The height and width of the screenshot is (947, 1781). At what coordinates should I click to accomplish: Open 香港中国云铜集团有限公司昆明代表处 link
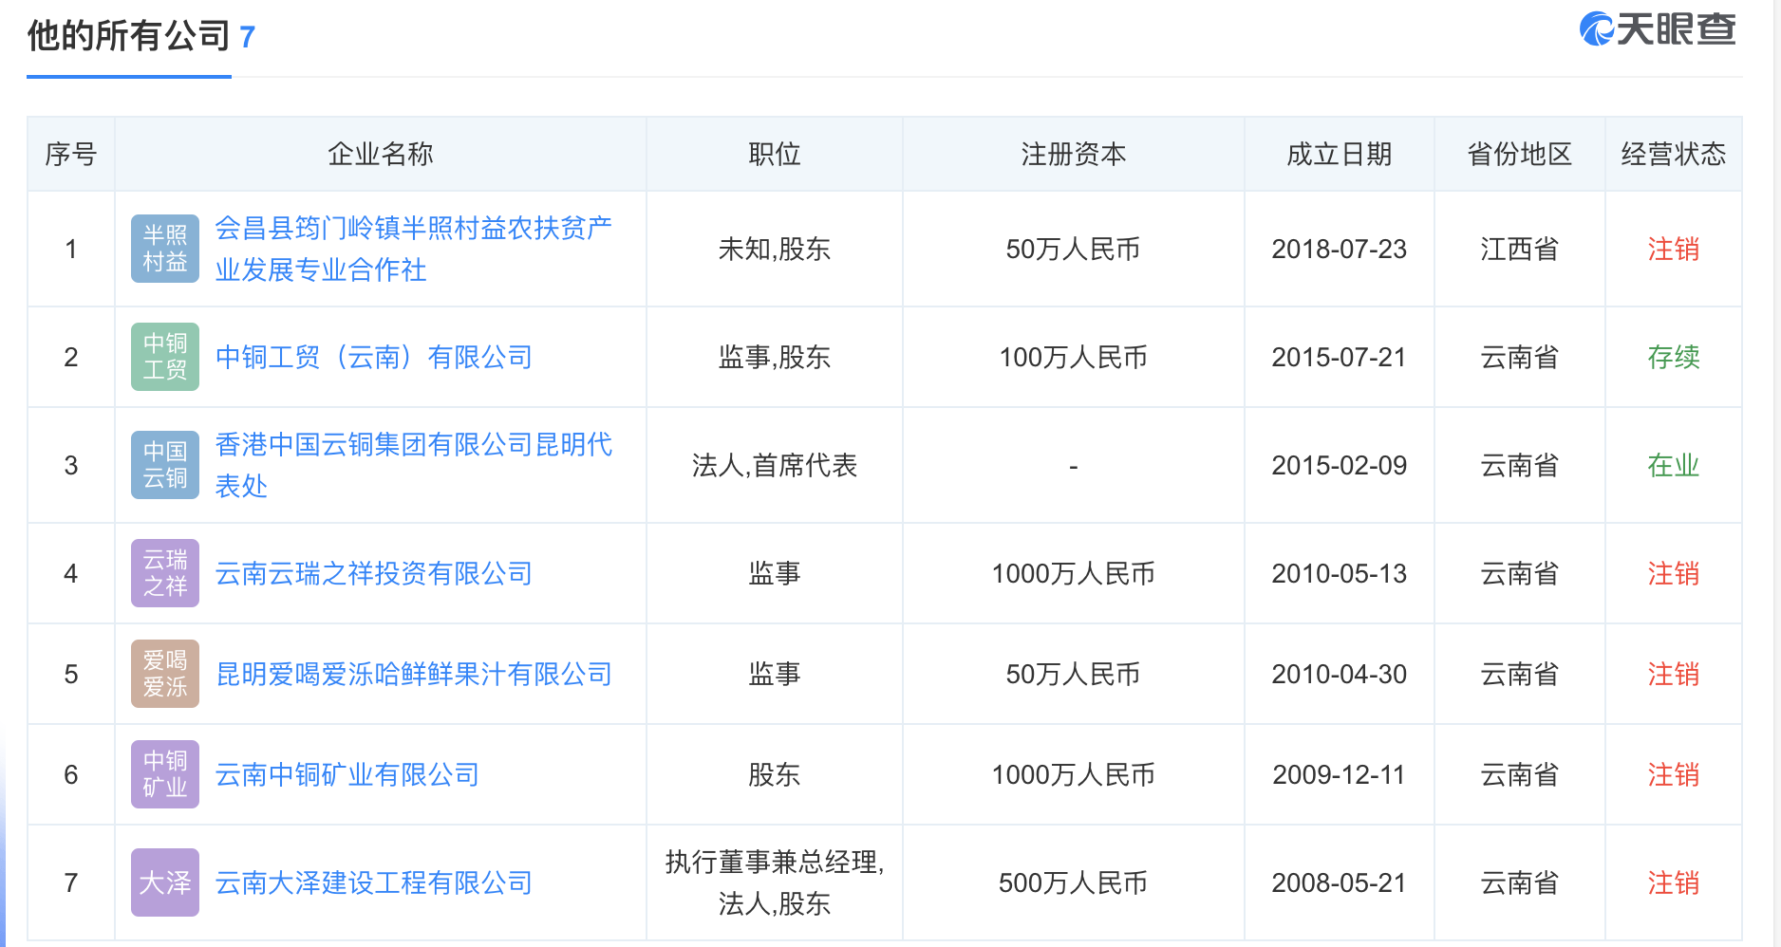pos(414,465)
